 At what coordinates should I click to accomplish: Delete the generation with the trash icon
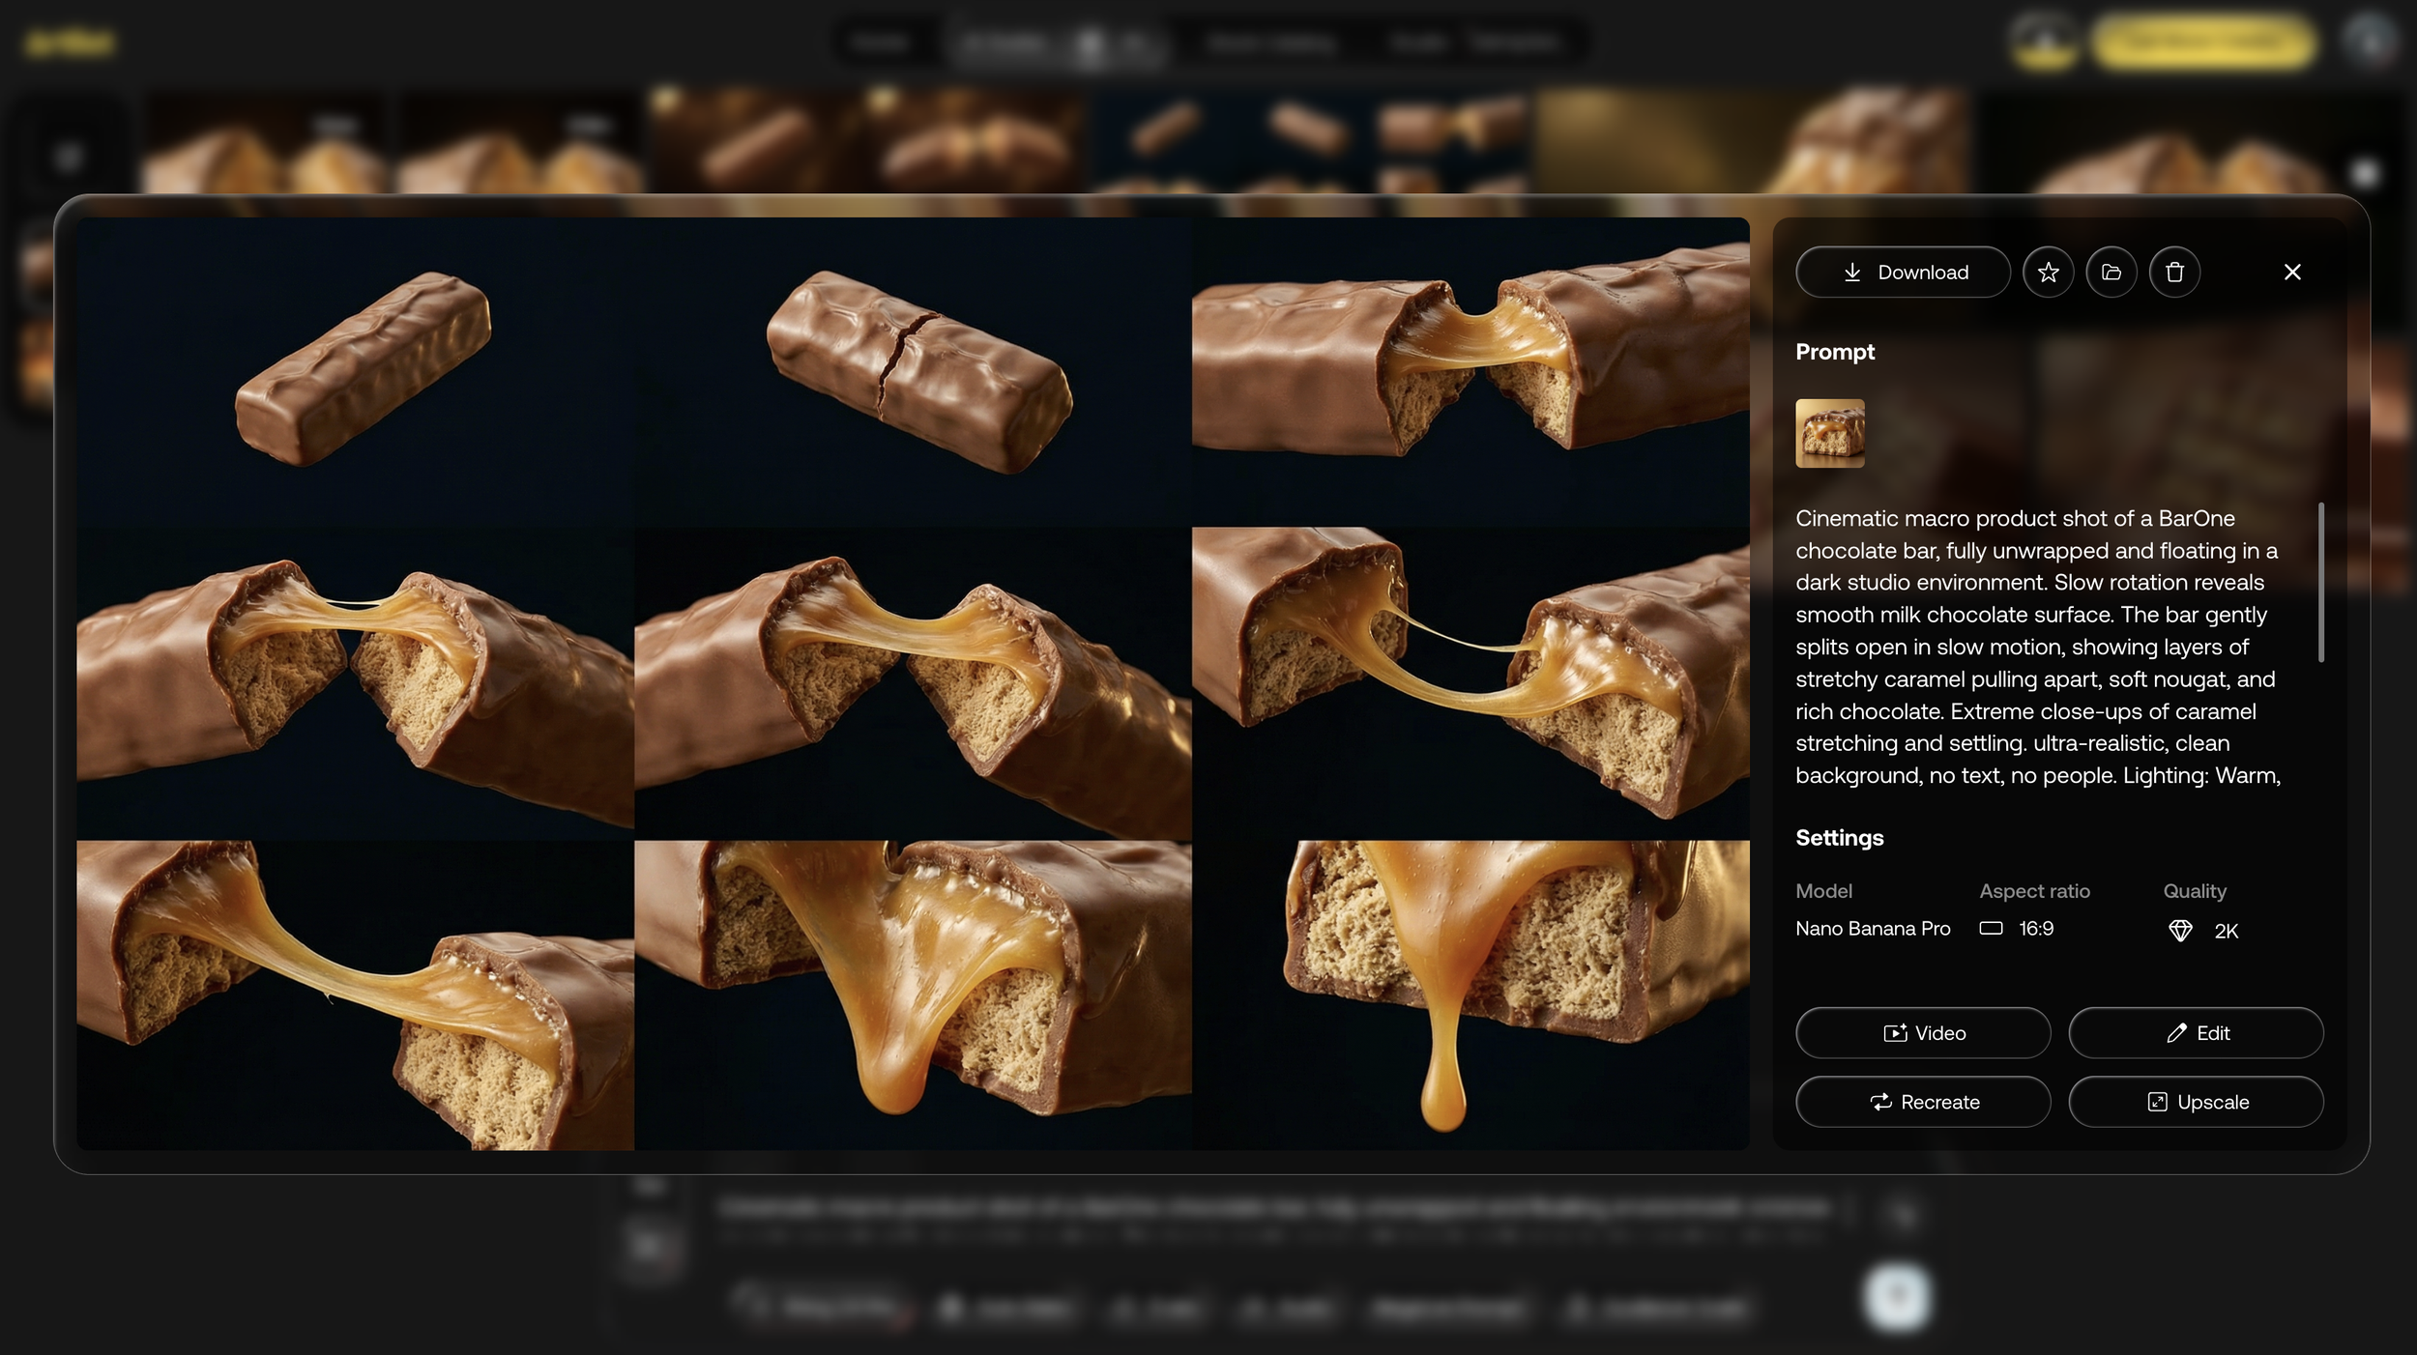2175,272
